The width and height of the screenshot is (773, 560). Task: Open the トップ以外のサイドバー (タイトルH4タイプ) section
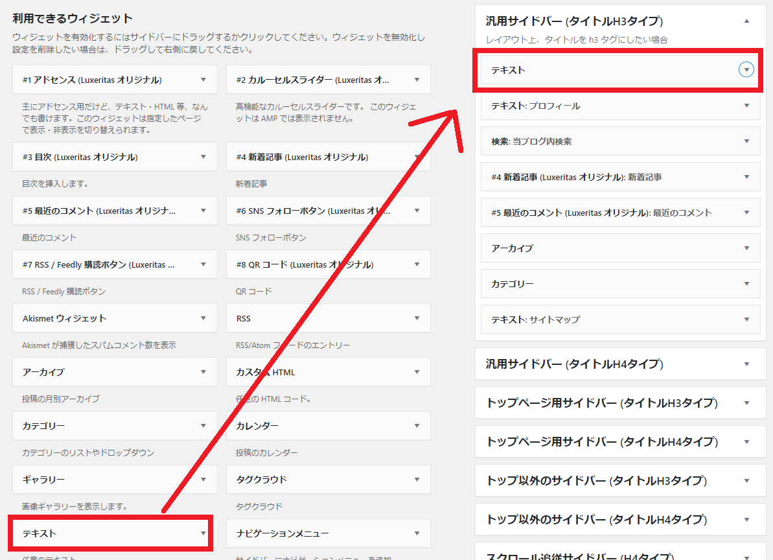[x=746, y=520]
